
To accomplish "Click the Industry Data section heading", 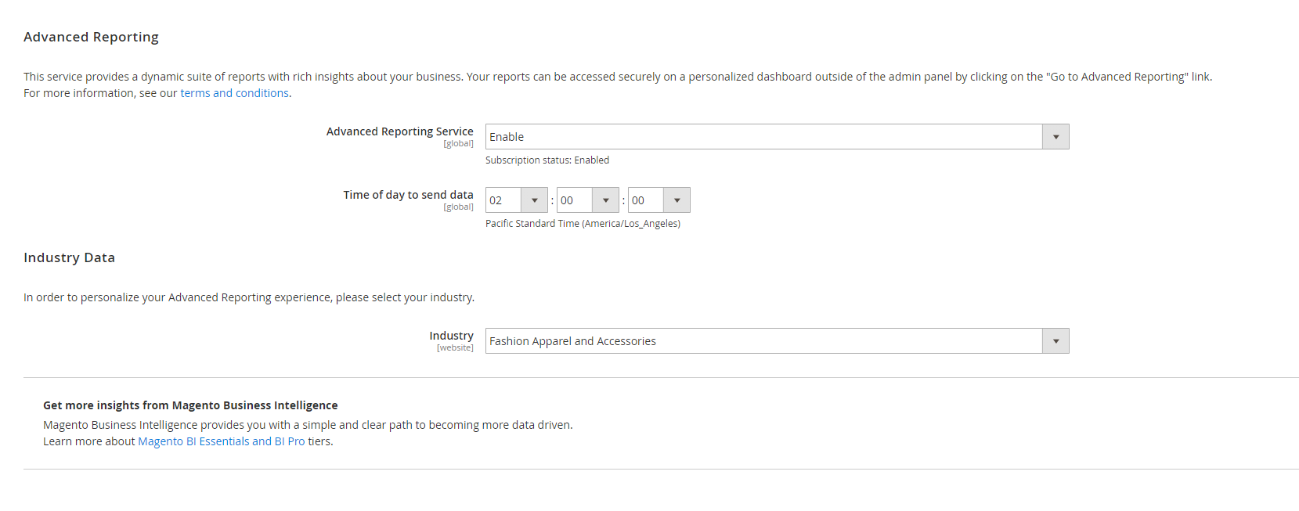I will tap(69, 257).
